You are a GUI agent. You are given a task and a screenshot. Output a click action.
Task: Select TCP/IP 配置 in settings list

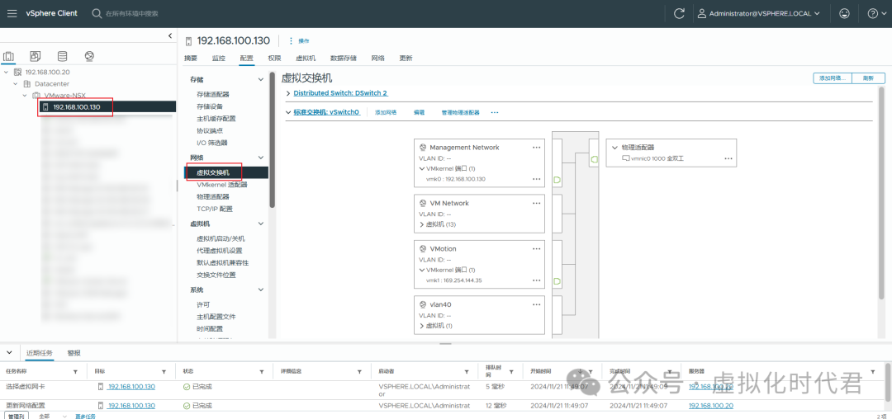tap(215, 209)
